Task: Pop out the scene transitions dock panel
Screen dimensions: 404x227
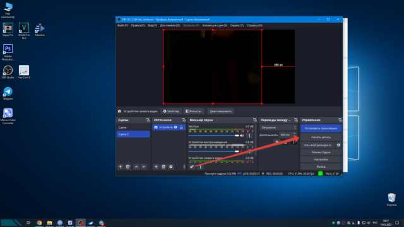Action: [296, 120]
